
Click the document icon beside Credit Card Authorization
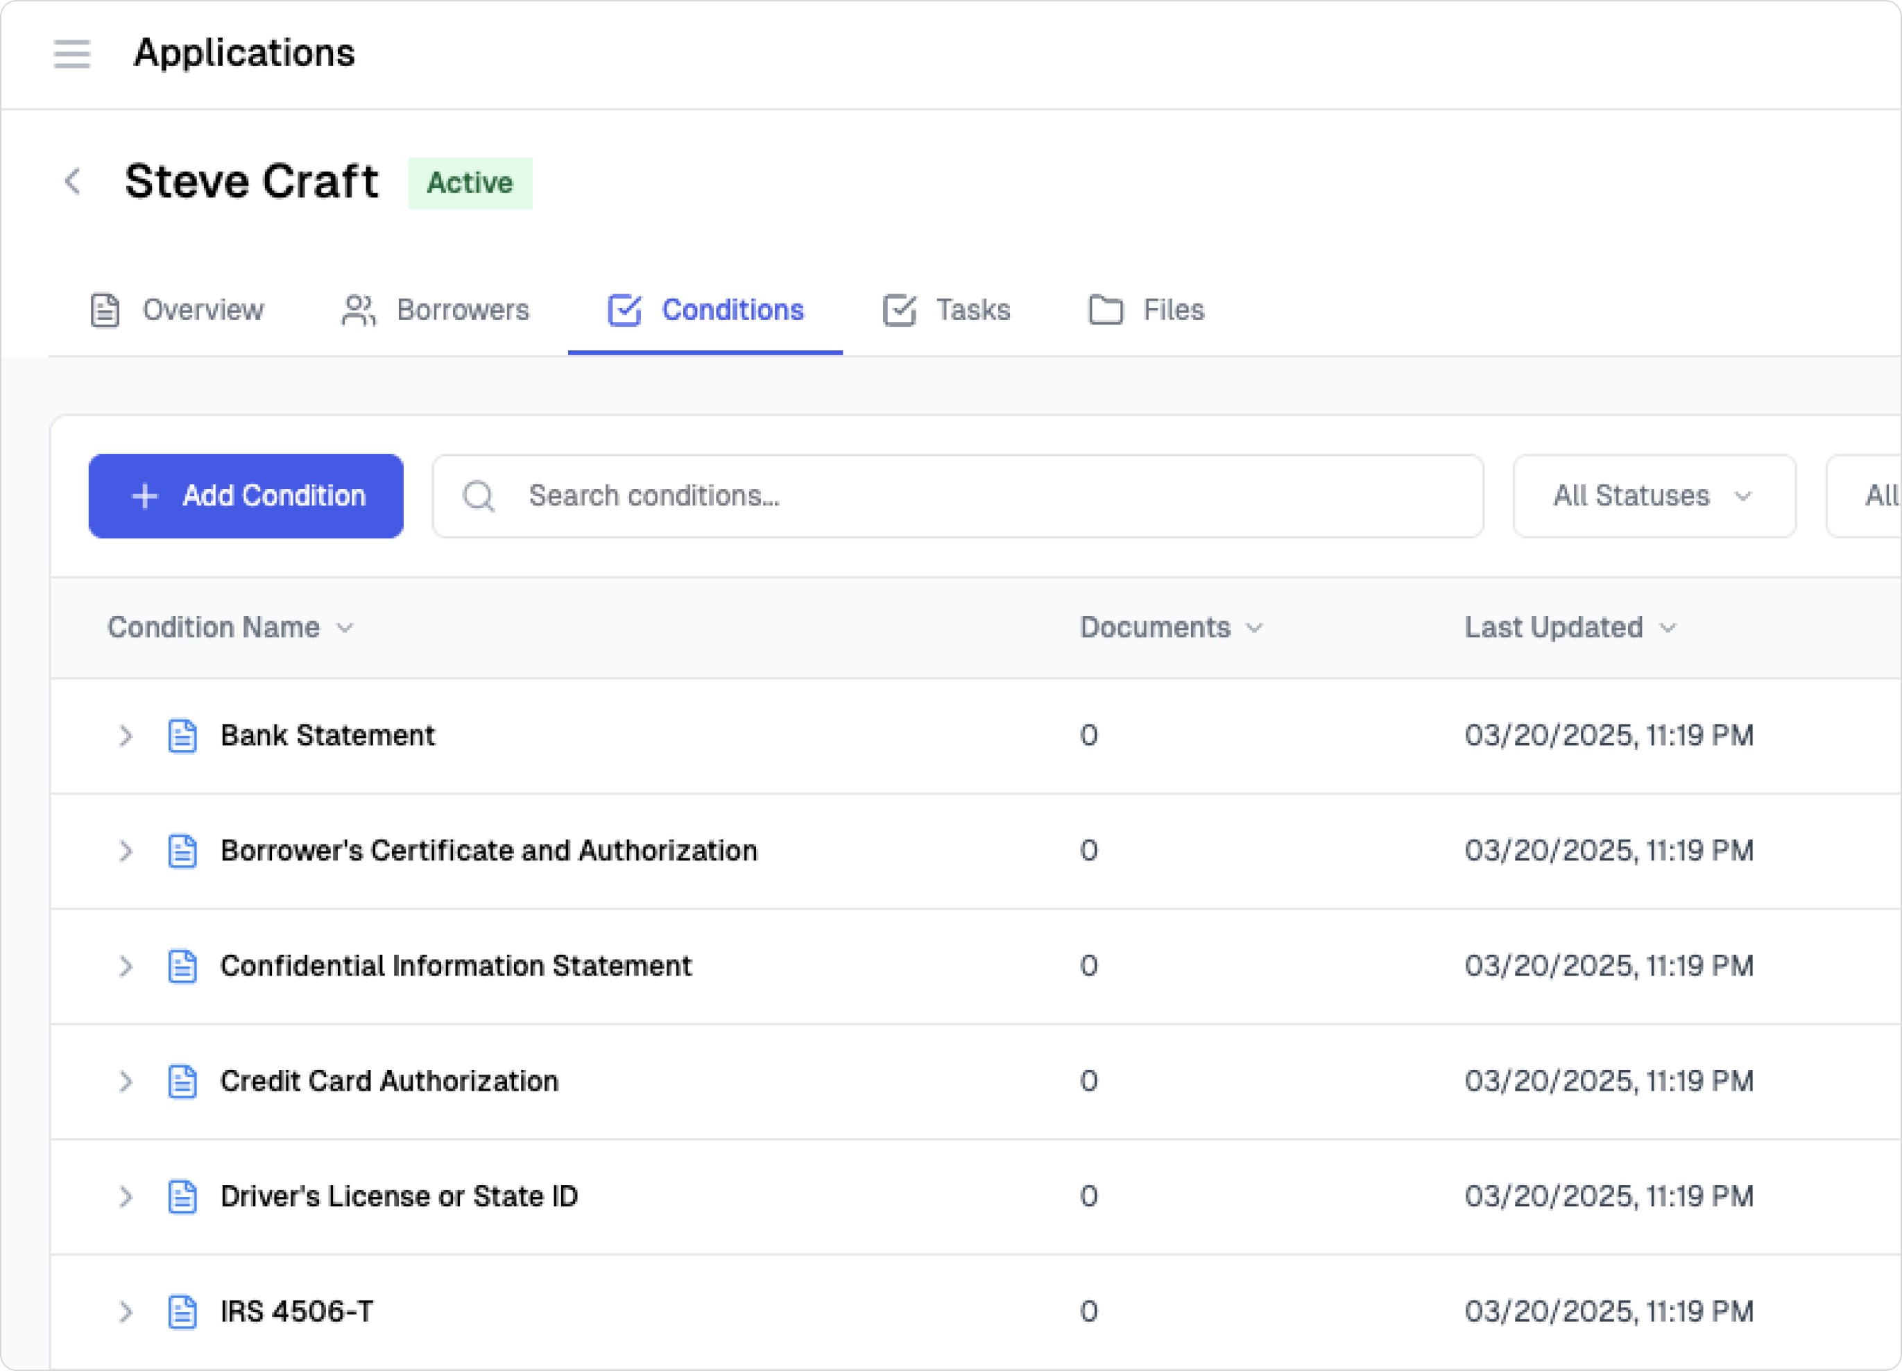pos(182,1082)
